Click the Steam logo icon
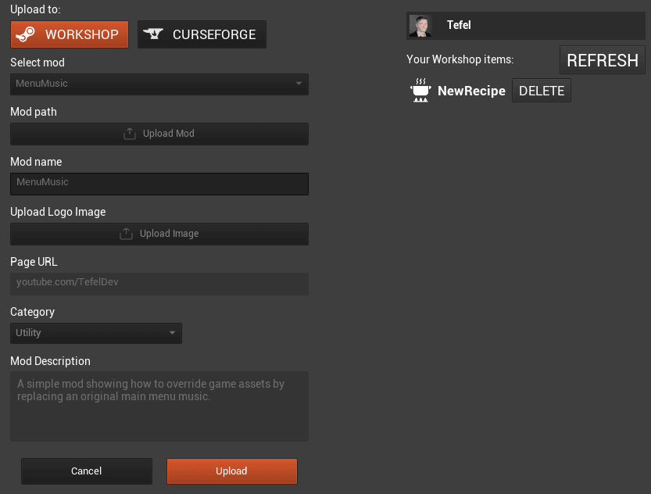Screen dimensions: 651x494 click(25, 34)
